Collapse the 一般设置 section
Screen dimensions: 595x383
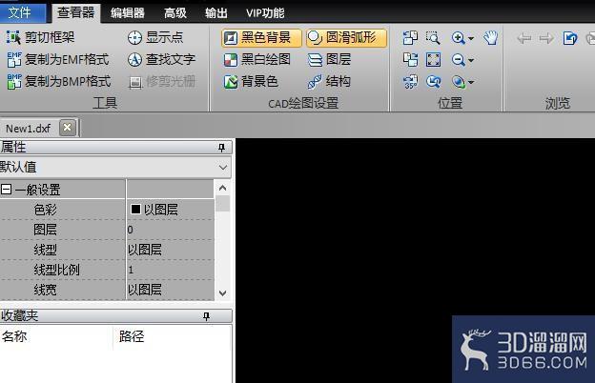(x=7, y=189)
